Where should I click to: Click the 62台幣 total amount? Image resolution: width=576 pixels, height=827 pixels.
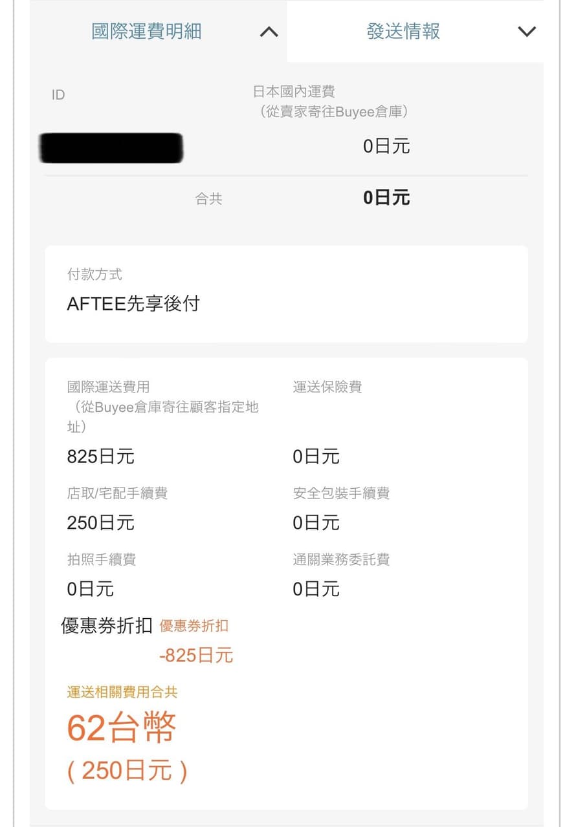[122, 729]
